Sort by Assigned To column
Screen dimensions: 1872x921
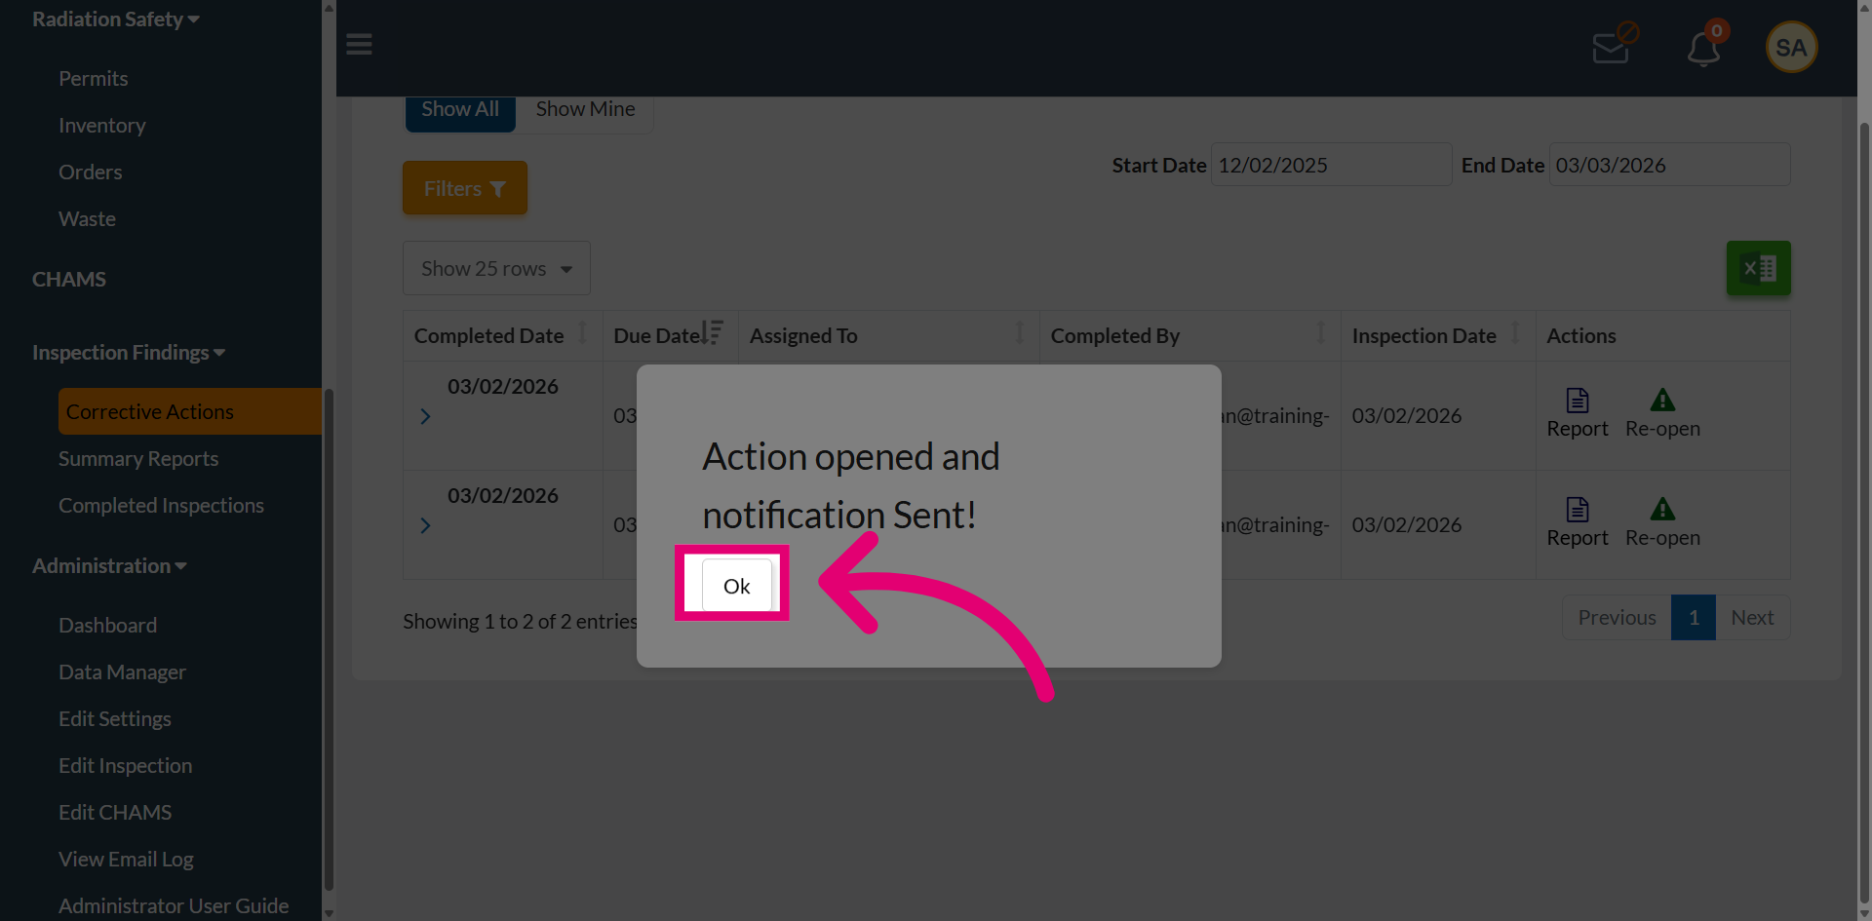(x=888, y=335)
